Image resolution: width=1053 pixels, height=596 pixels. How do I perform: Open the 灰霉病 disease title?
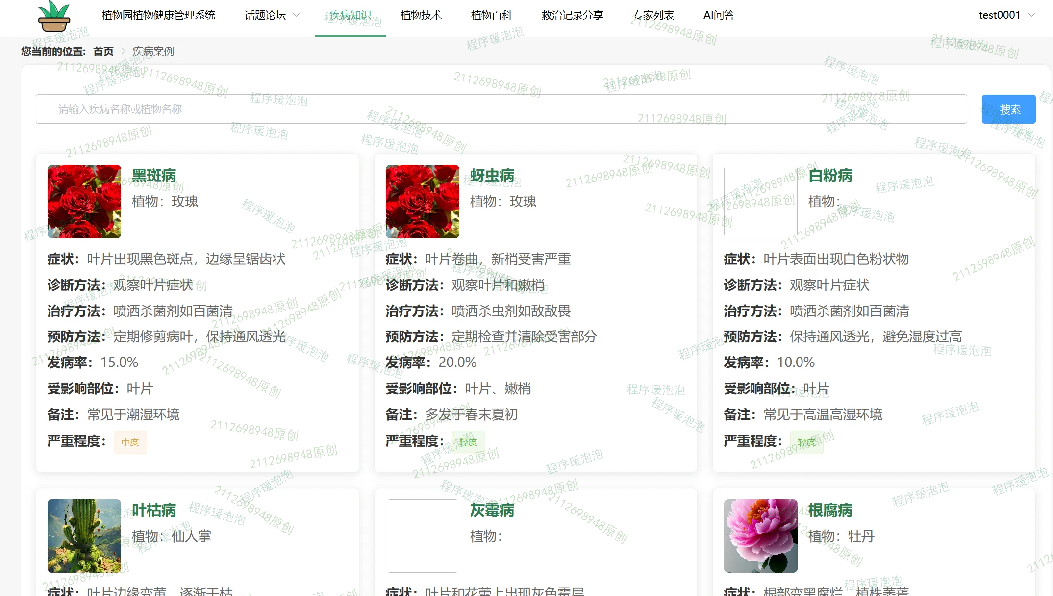(492, 510)
